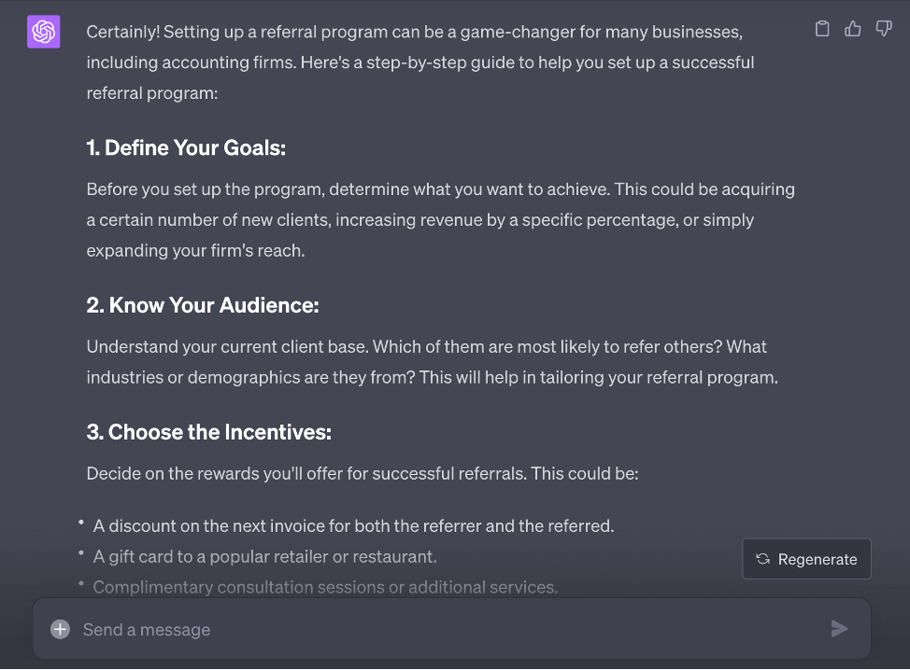The image size is (910, 670).
Task: Give the response a thumbs up
Action: pyautogui.click(x=853, y=29)
